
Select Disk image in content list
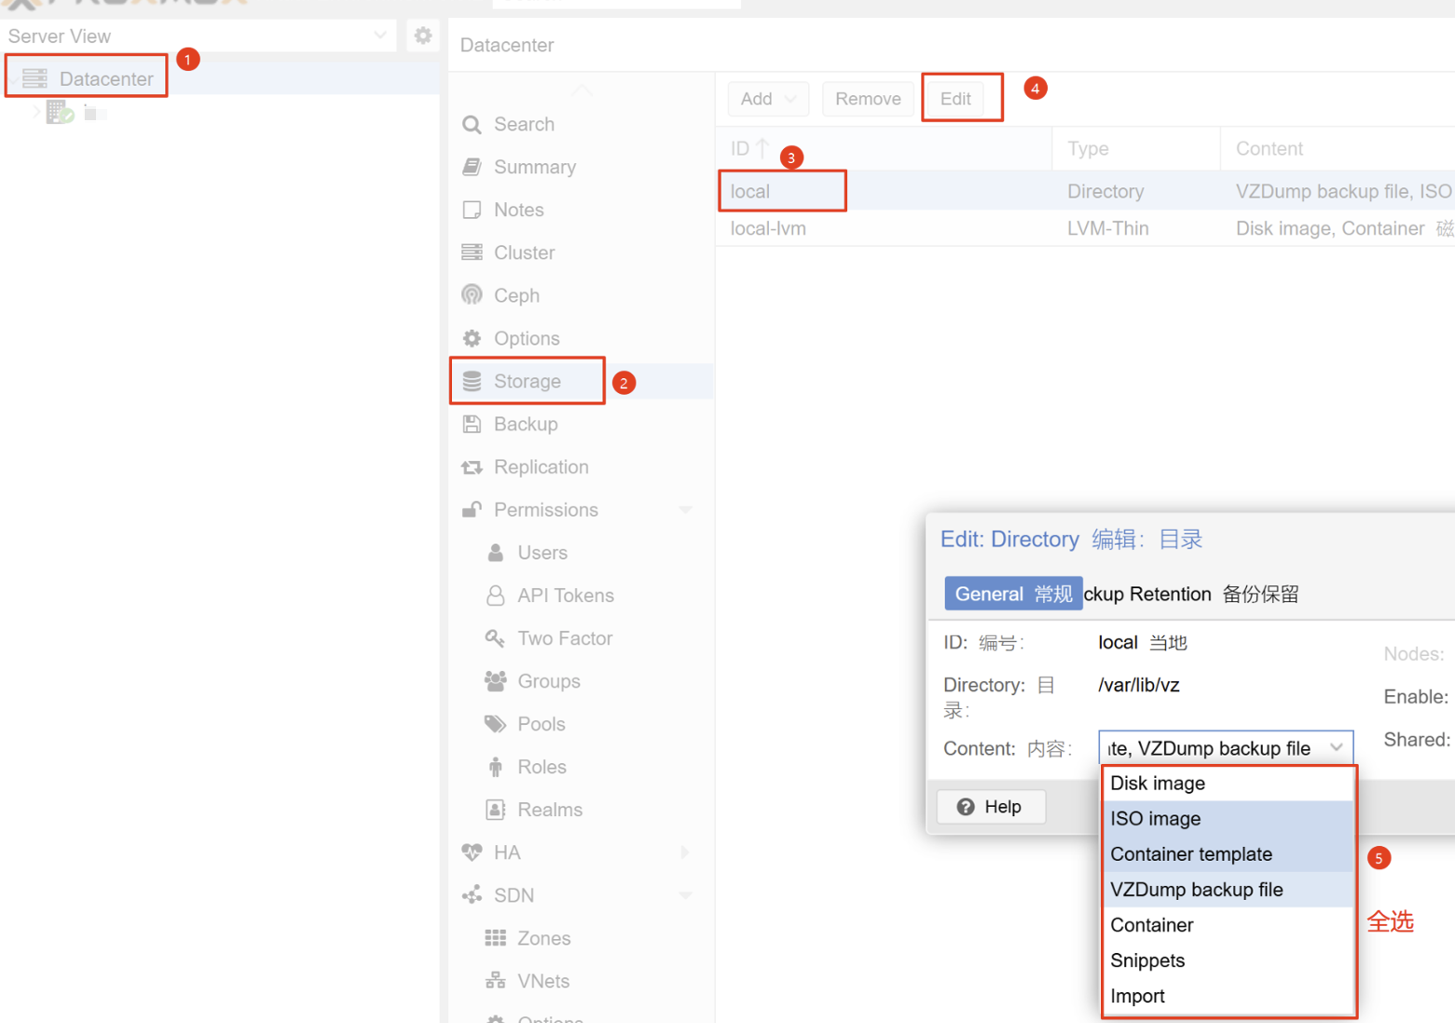coord(1228,784)
